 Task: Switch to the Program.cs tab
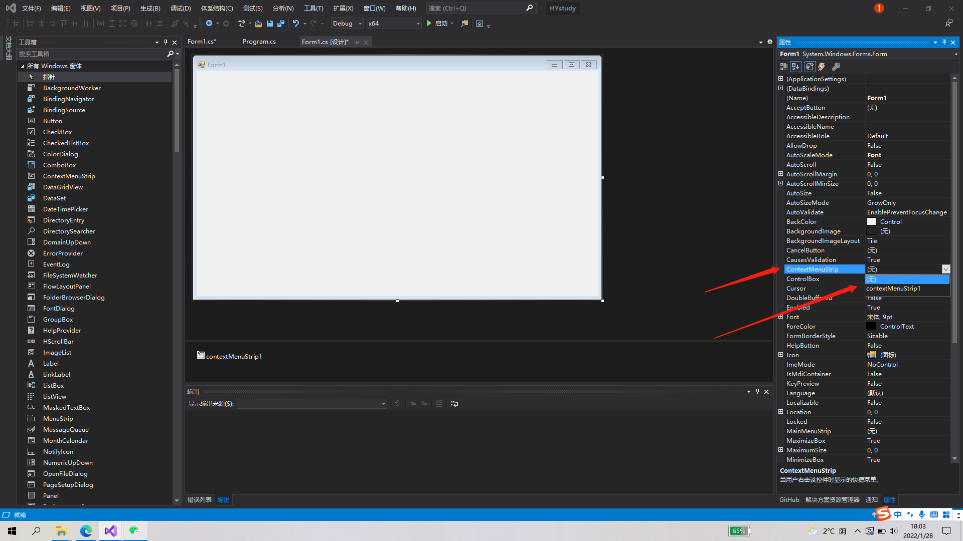(259, 42)
